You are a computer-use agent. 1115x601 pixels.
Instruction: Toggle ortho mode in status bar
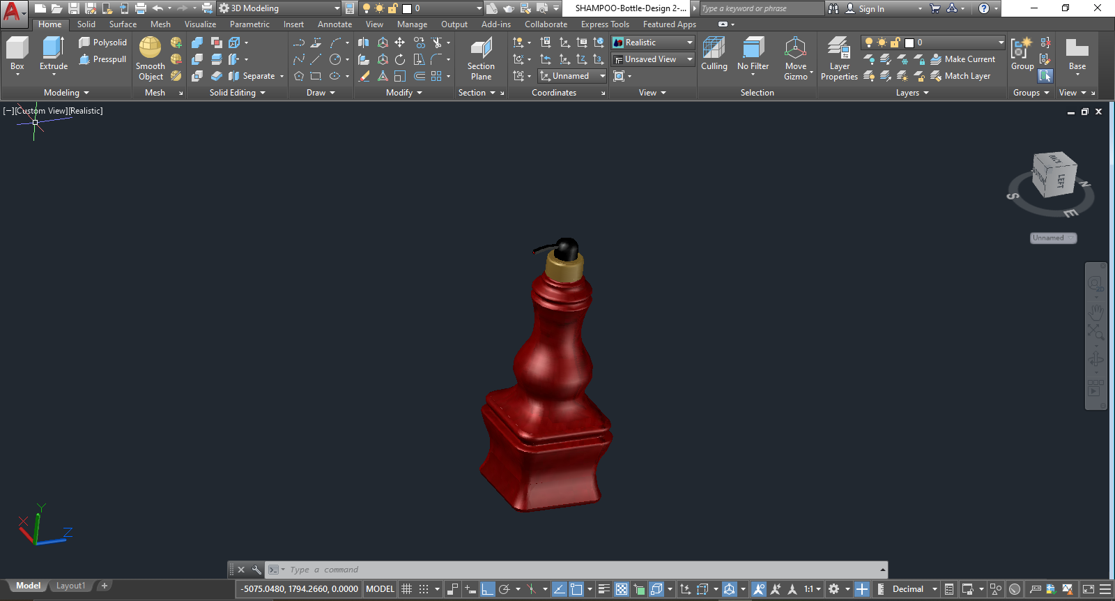(487, 589)
